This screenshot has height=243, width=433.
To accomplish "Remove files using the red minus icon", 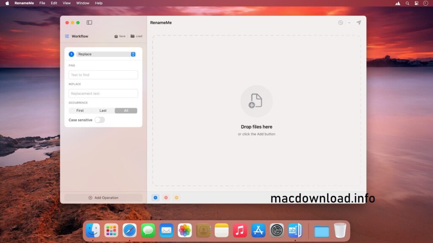I will (x=165, y=197).
